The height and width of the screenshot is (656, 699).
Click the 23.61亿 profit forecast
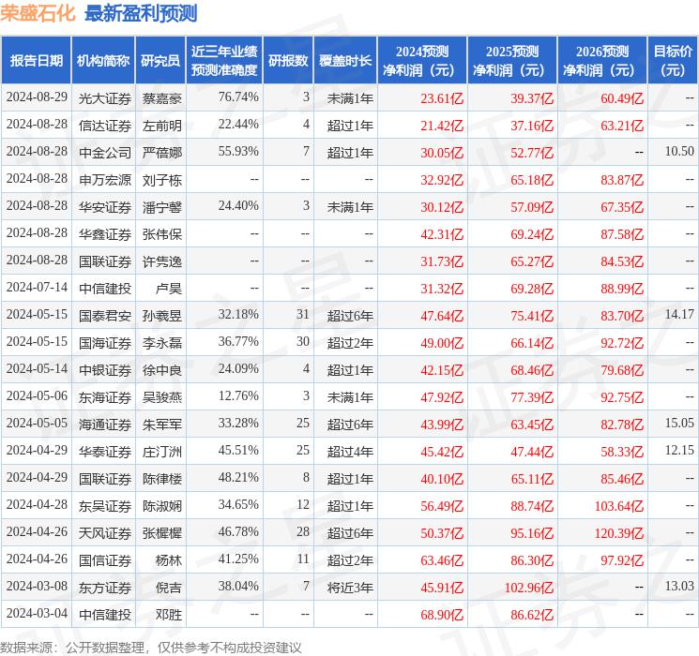[442, 98]
